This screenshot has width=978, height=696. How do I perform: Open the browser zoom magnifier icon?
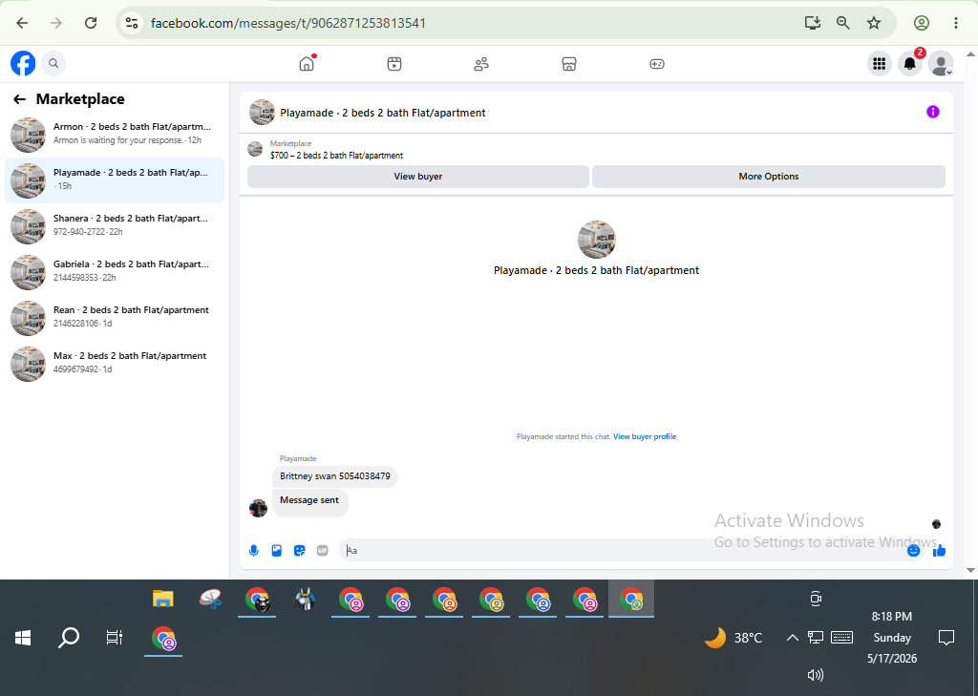click(x=843, y=23)
